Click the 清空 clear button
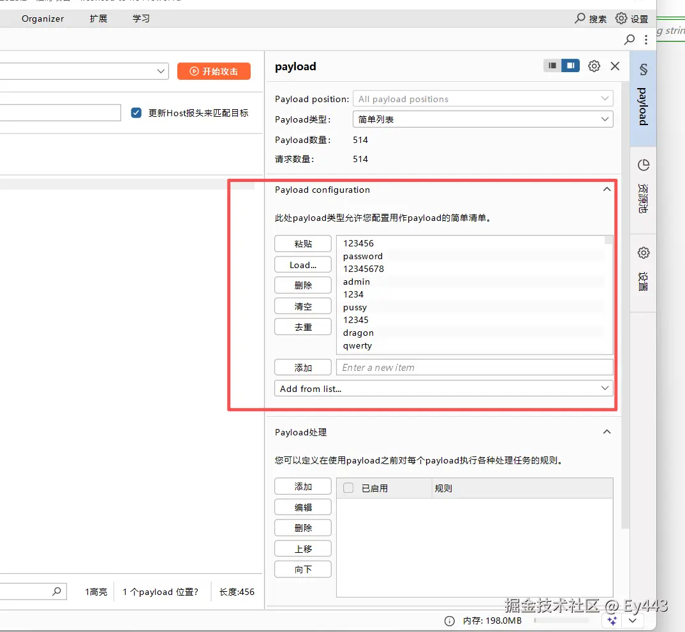The image size is (685, 632). pyautogui.click(x=303, y=306)
